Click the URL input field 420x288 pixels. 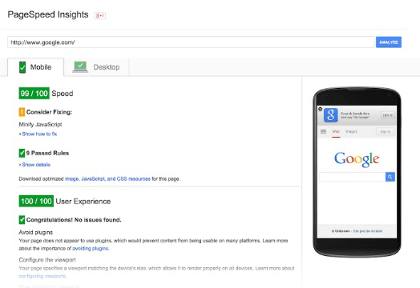click(191, 42)
